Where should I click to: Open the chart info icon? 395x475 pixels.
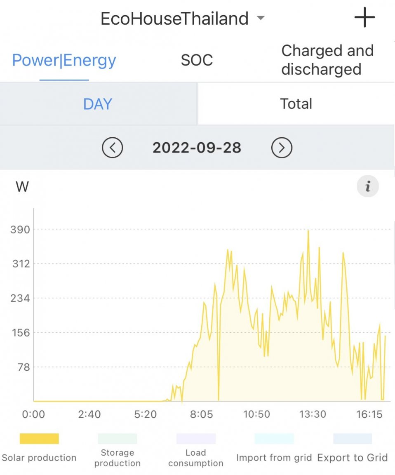[x=368, y=186]
